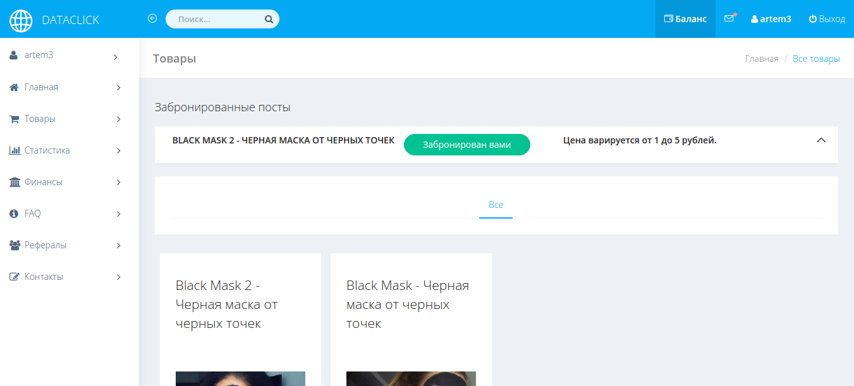Click the bar chart icon beside Статистика
This screenshot has width=854, height=386.
(x=15, y=150)
